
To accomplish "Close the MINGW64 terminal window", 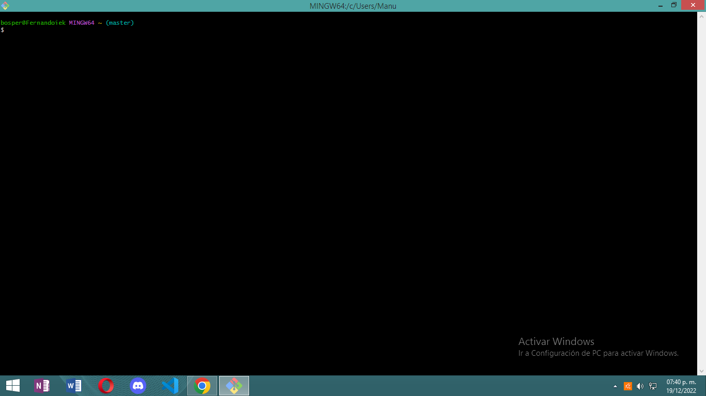I will (x=693, y=6).
